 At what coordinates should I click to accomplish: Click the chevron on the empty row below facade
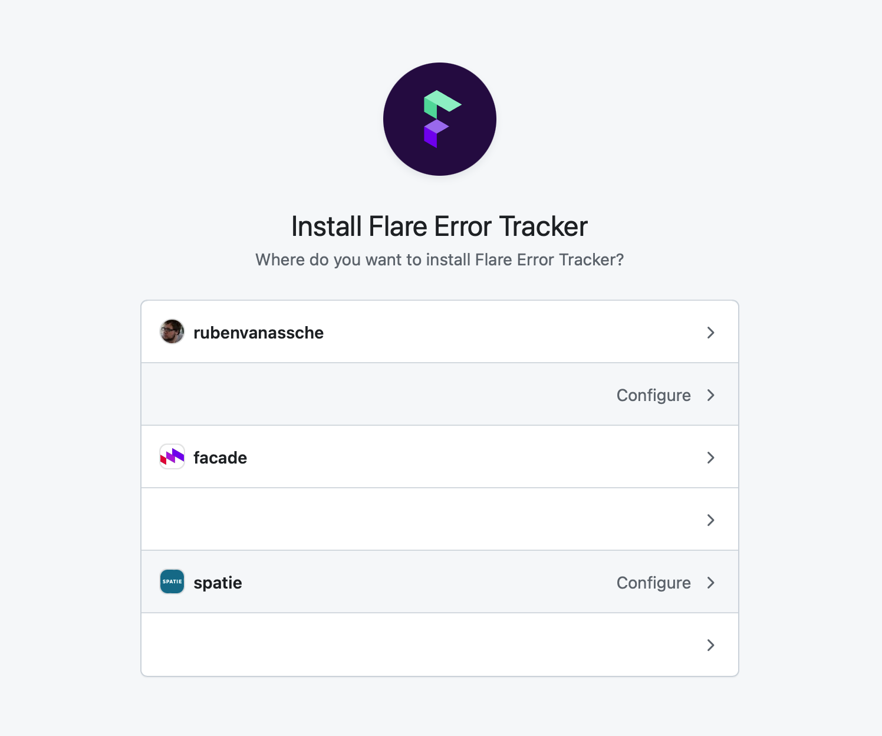click(x=711, y=520)
